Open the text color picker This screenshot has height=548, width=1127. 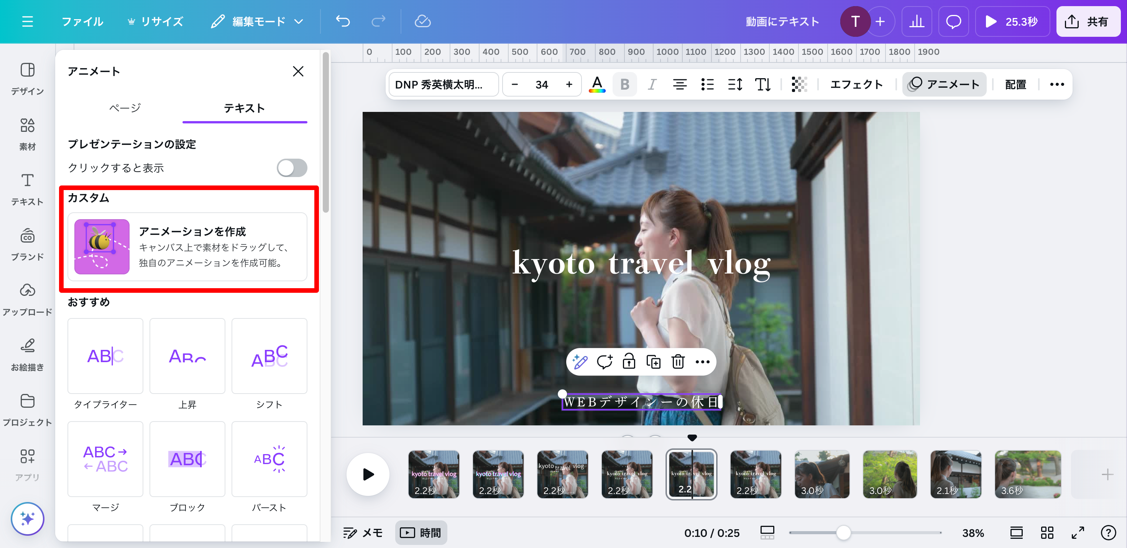(597, 84)
